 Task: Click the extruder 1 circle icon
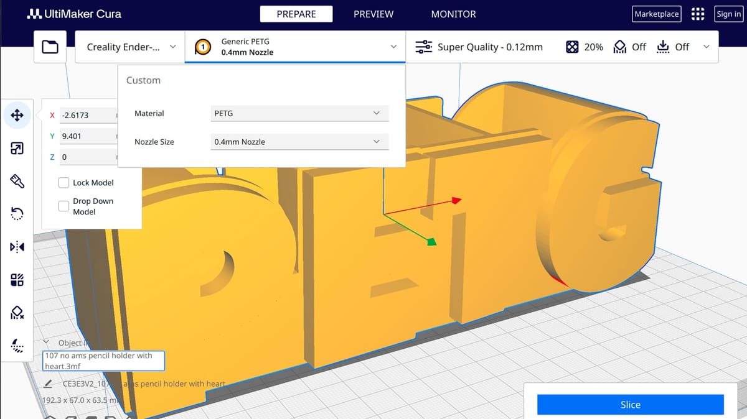click(202, 47)
